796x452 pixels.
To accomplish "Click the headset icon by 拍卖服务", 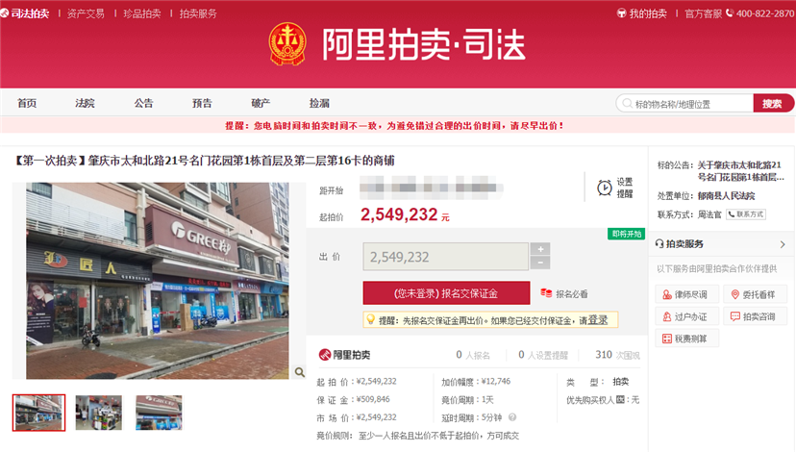I will coord(659,243).
